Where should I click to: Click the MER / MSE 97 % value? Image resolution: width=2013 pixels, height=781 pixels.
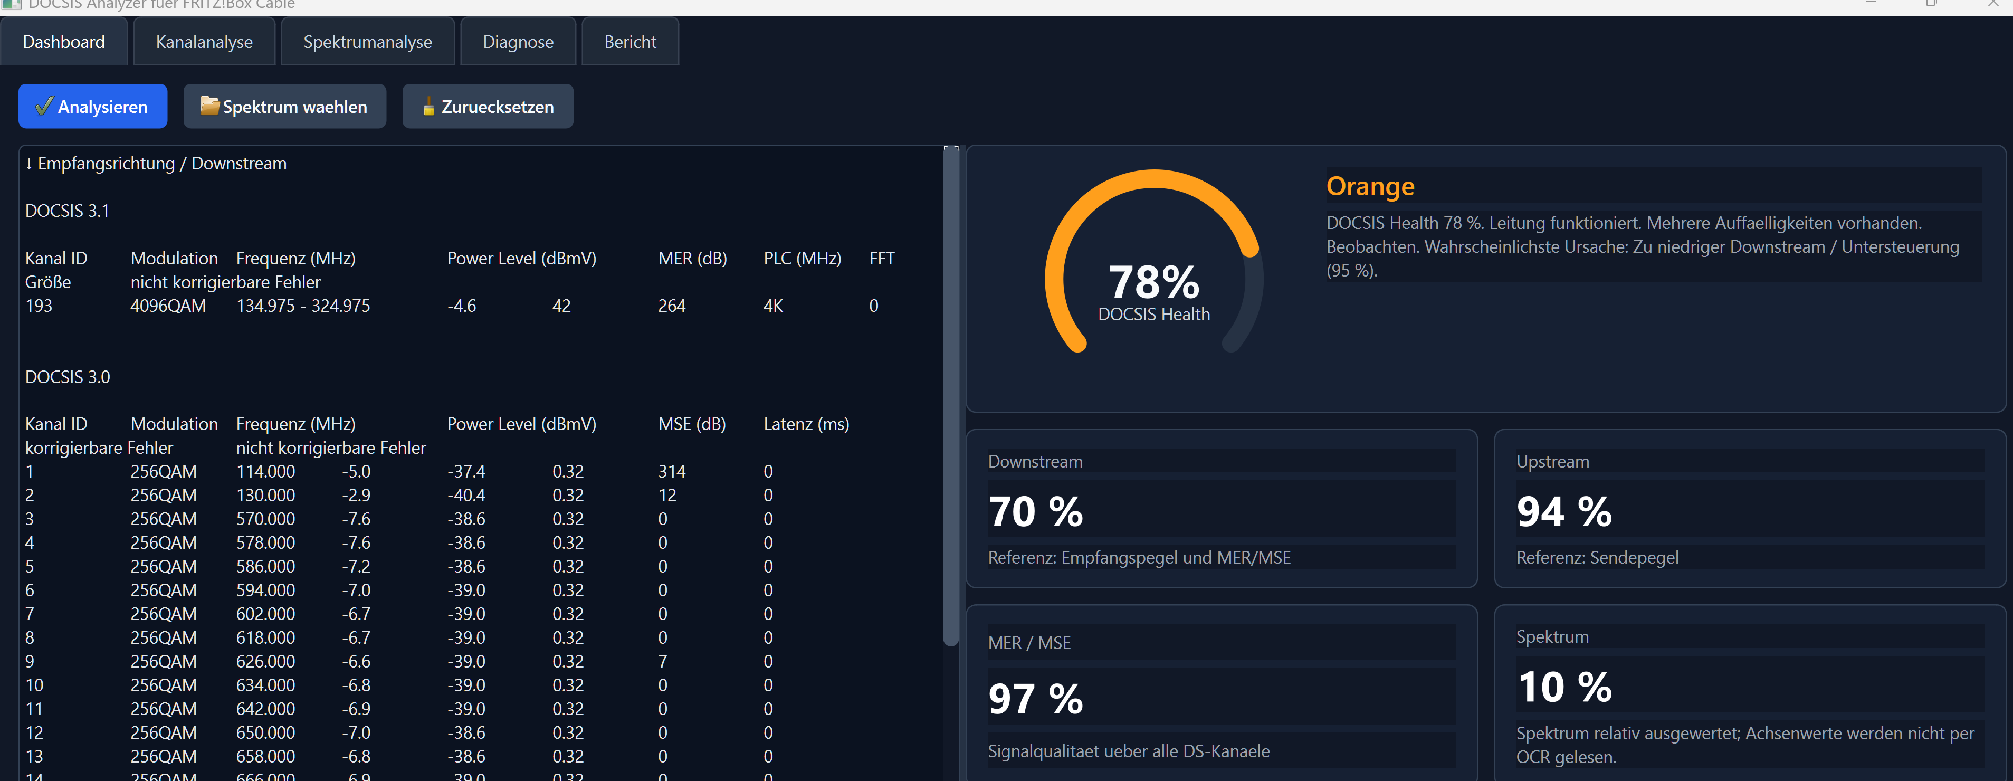(x=1035, y=699)
